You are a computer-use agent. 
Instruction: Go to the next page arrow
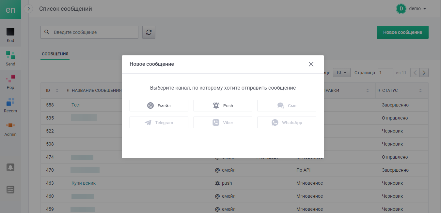(x=424, y=73)
